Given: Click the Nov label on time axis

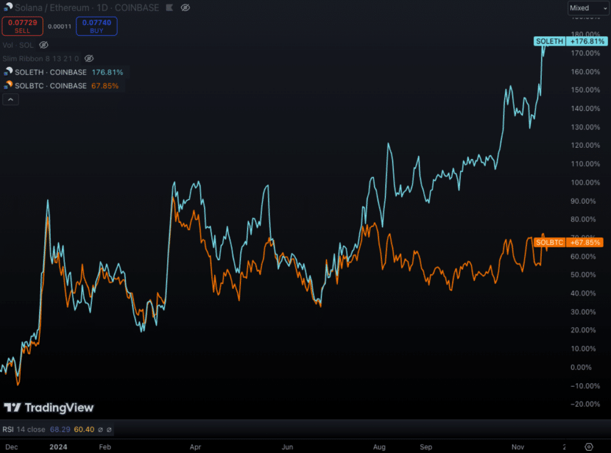Looking at the screenshot, I should [x=518, y=447].
